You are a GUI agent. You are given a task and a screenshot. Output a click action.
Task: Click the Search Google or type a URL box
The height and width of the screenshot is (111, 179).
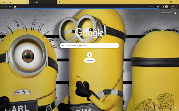(x=89, y=46)
